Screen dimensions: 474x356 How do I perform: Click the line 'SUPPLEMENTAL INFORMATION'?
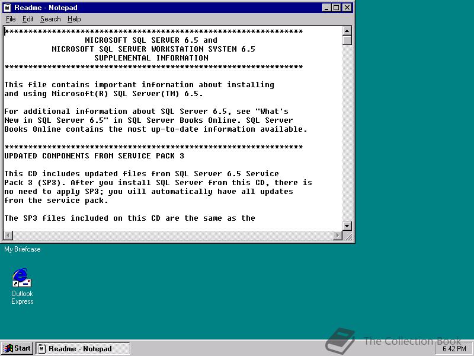[x=151, y=58]
